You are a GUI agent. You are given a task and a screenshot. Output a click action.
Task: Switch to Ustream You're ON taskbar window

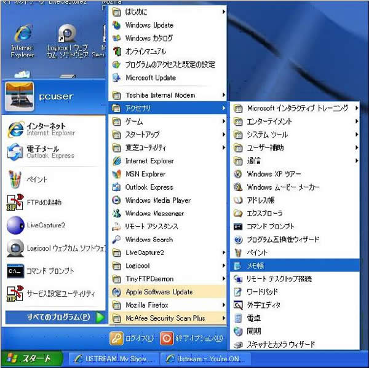[205, 359]
